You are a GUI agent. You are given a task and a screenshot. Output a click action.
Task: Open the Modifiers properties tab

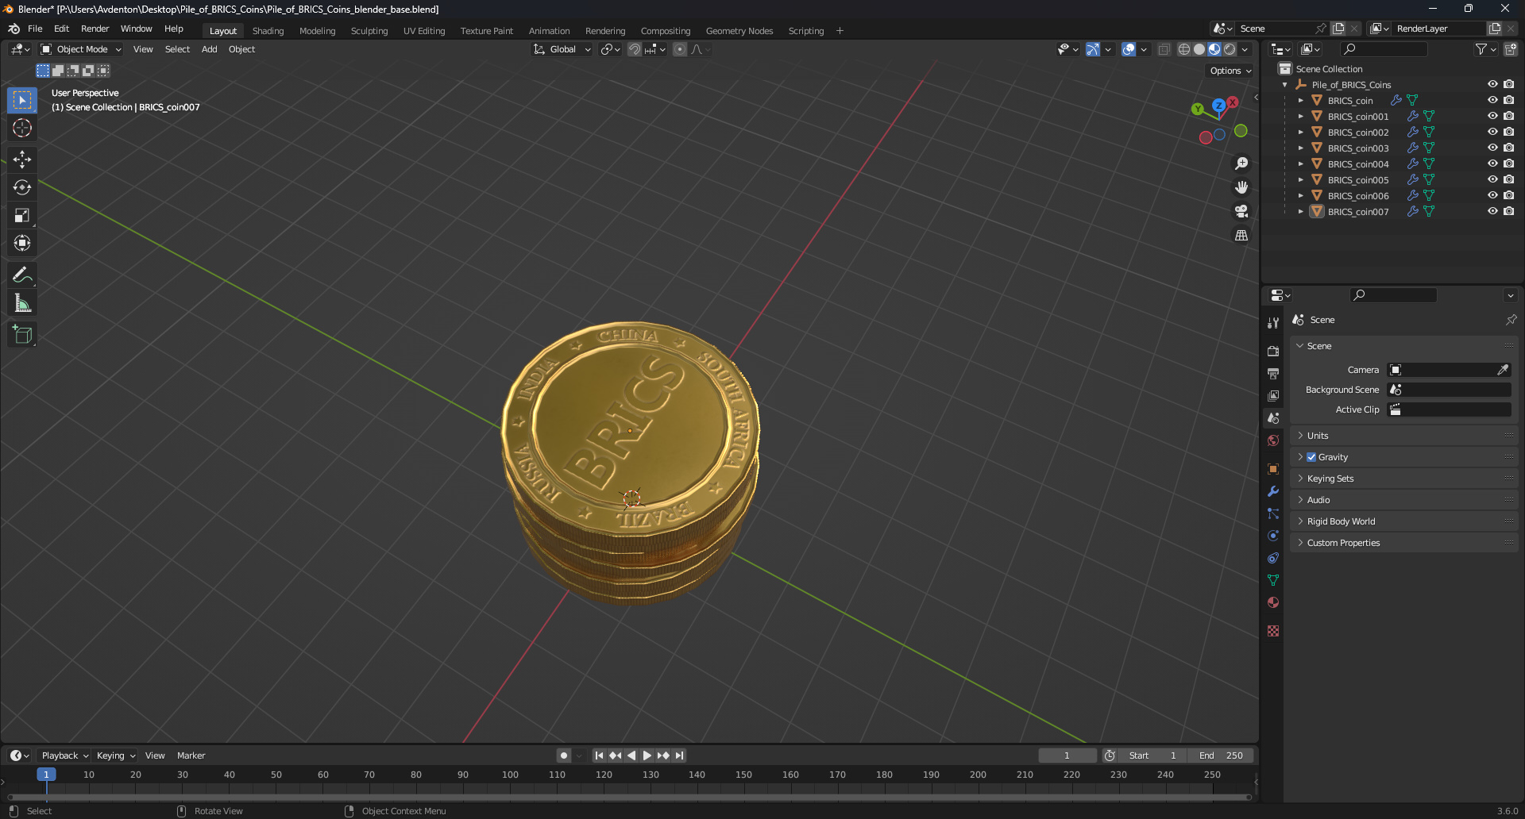[x=1273, y=491]
